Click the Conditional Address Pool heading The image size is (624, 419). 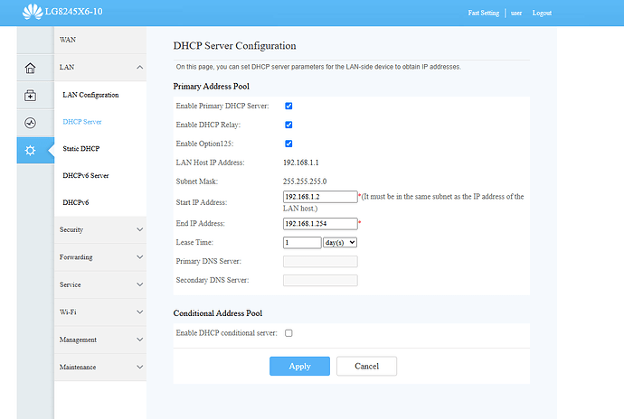pos(218,313)
